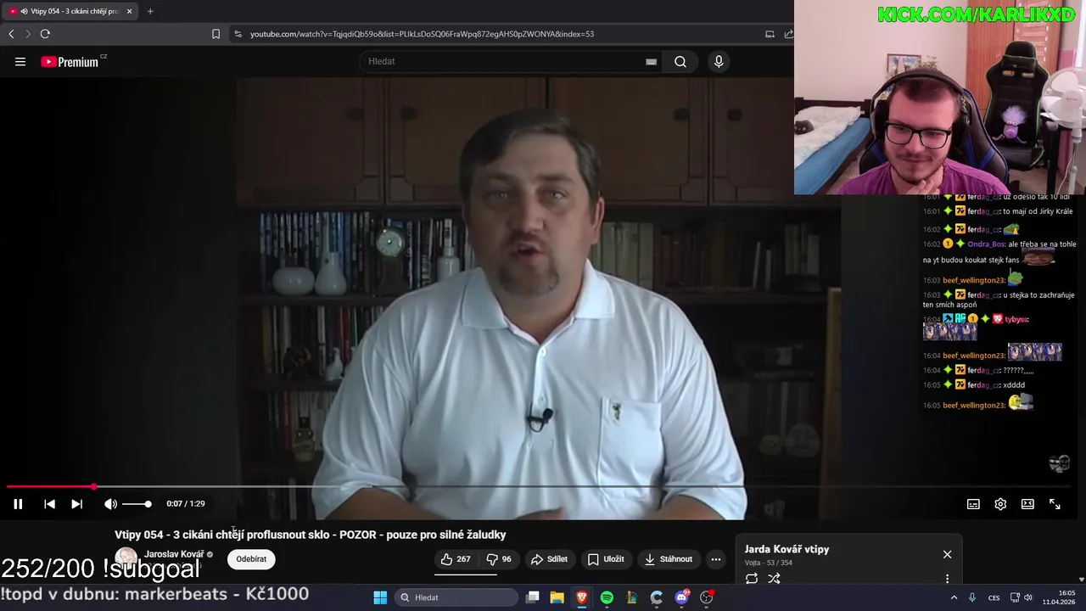Select the Vtipy 054 browser tab

(x=70, y=11)
